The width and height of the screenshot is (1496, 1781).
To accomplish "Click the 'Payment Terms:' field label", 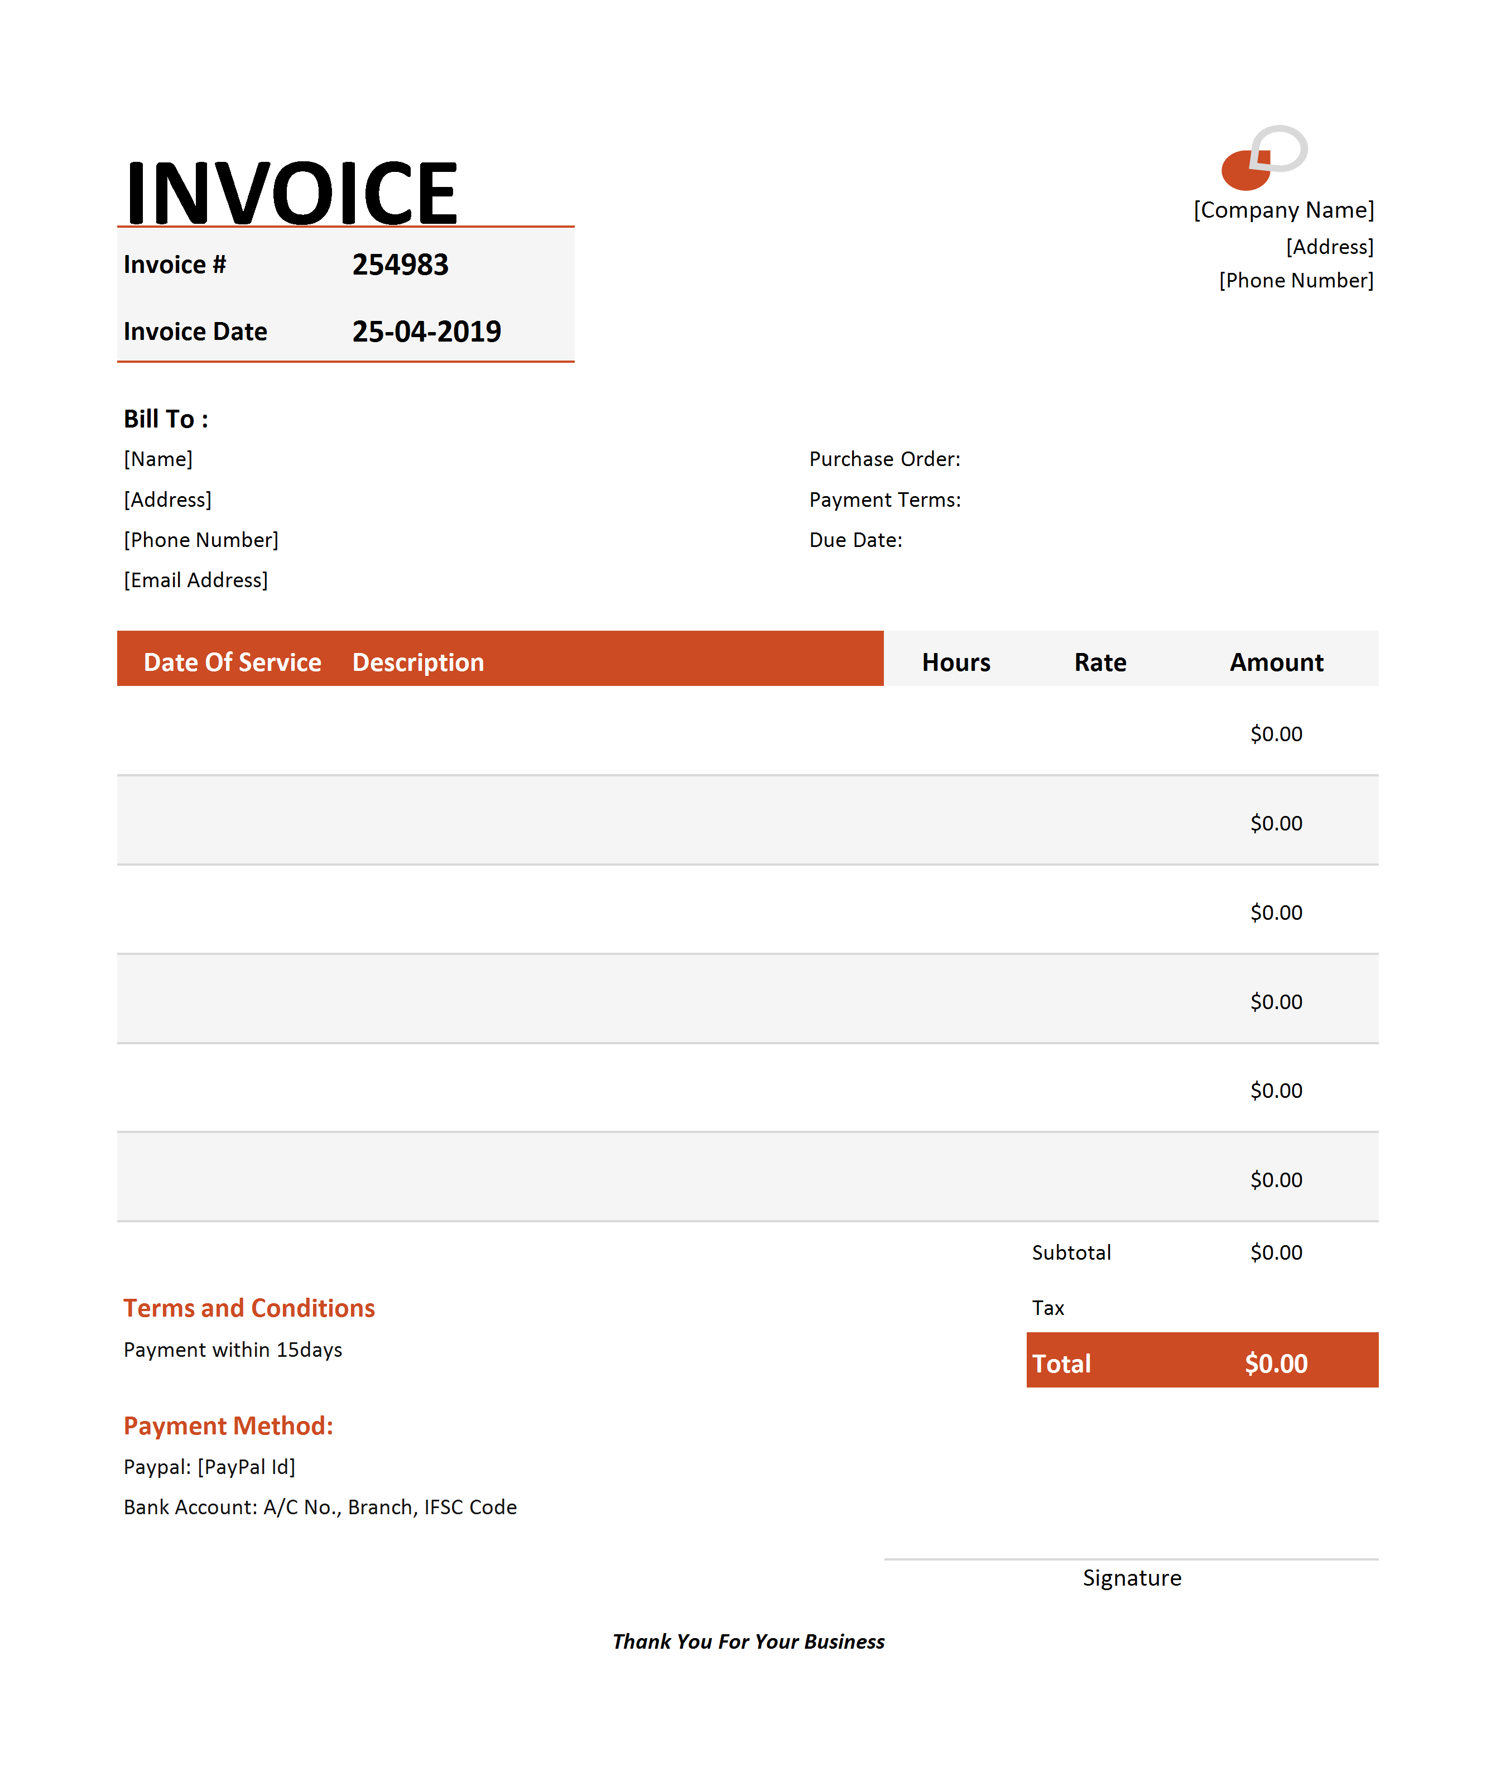I will [x=886, y=500].
